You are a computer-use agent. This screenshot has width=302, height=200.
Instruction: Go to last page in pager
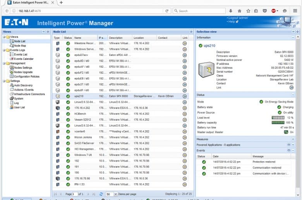click(94, 194)
